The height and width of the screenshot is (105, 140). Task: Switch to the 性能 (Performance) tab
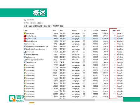point(30,26)
